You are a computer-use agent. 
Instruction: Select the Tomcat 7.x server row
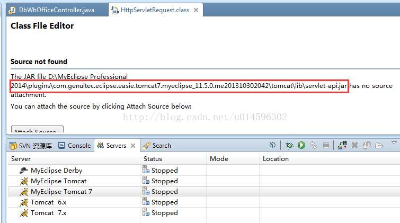(204, 213)
